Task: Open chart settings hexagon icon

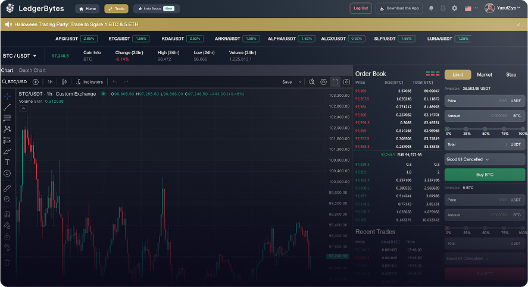Action: (323, 82)
